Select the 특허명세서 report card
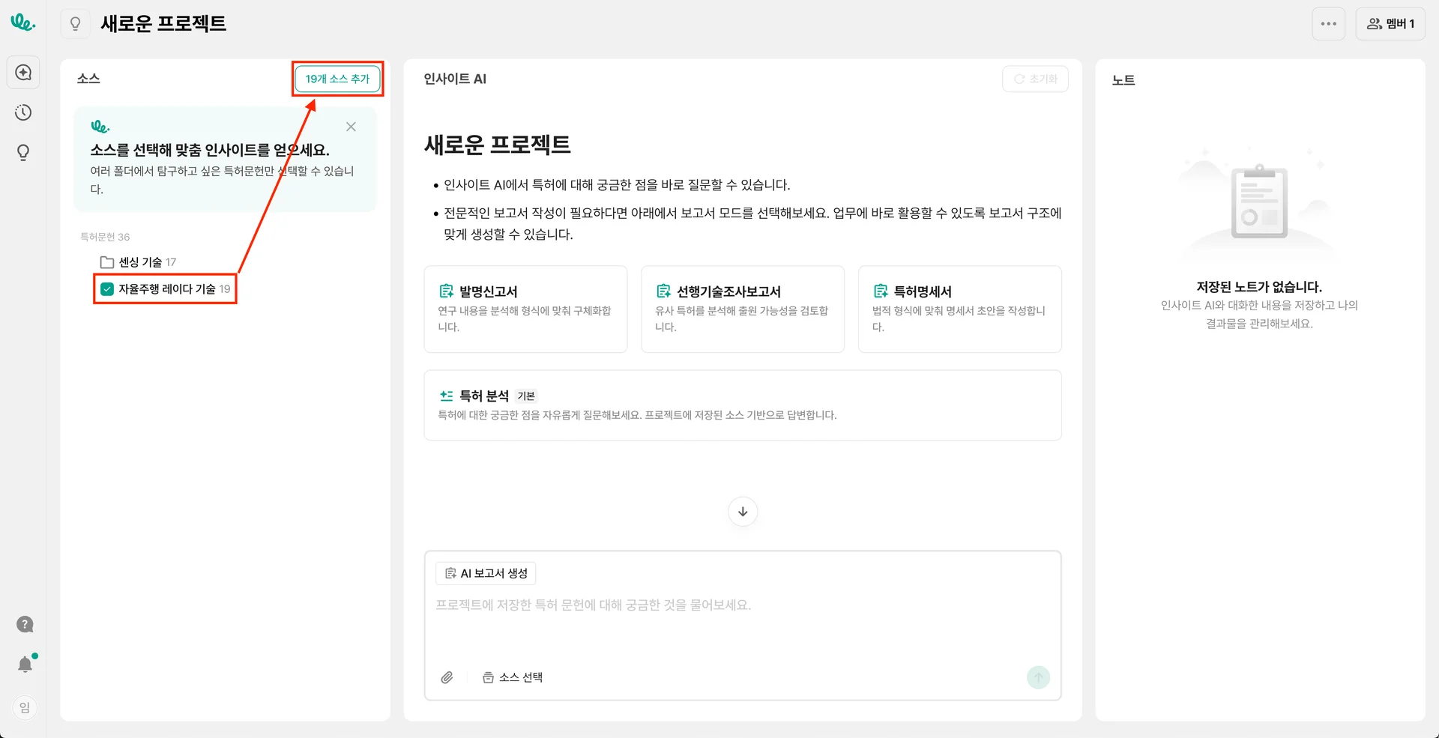1439x738 pixels. tap(959, 309)
